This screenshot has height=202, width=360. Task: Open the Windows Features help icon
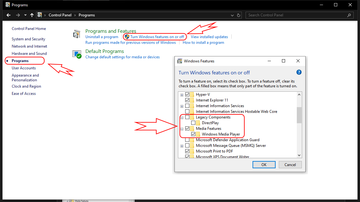(299, 72)
